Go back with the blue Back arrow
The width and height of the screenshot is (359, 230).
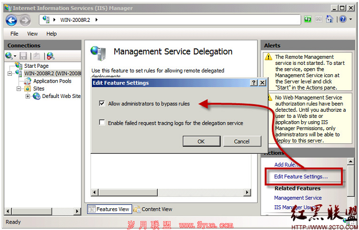[11, 20]
